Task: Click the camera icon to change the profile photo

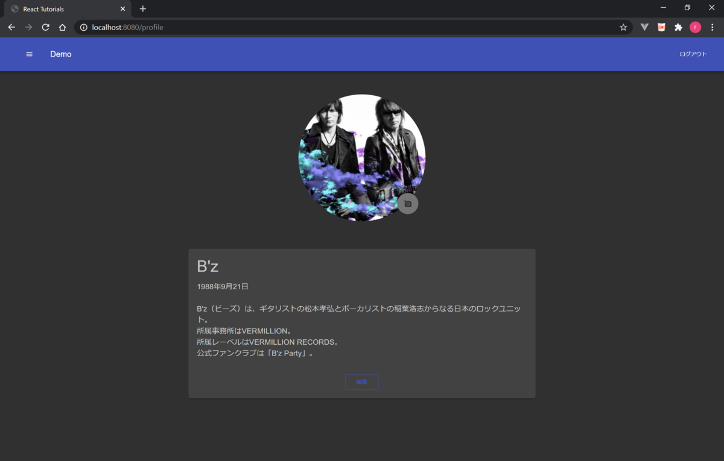Action: point(408,204)
